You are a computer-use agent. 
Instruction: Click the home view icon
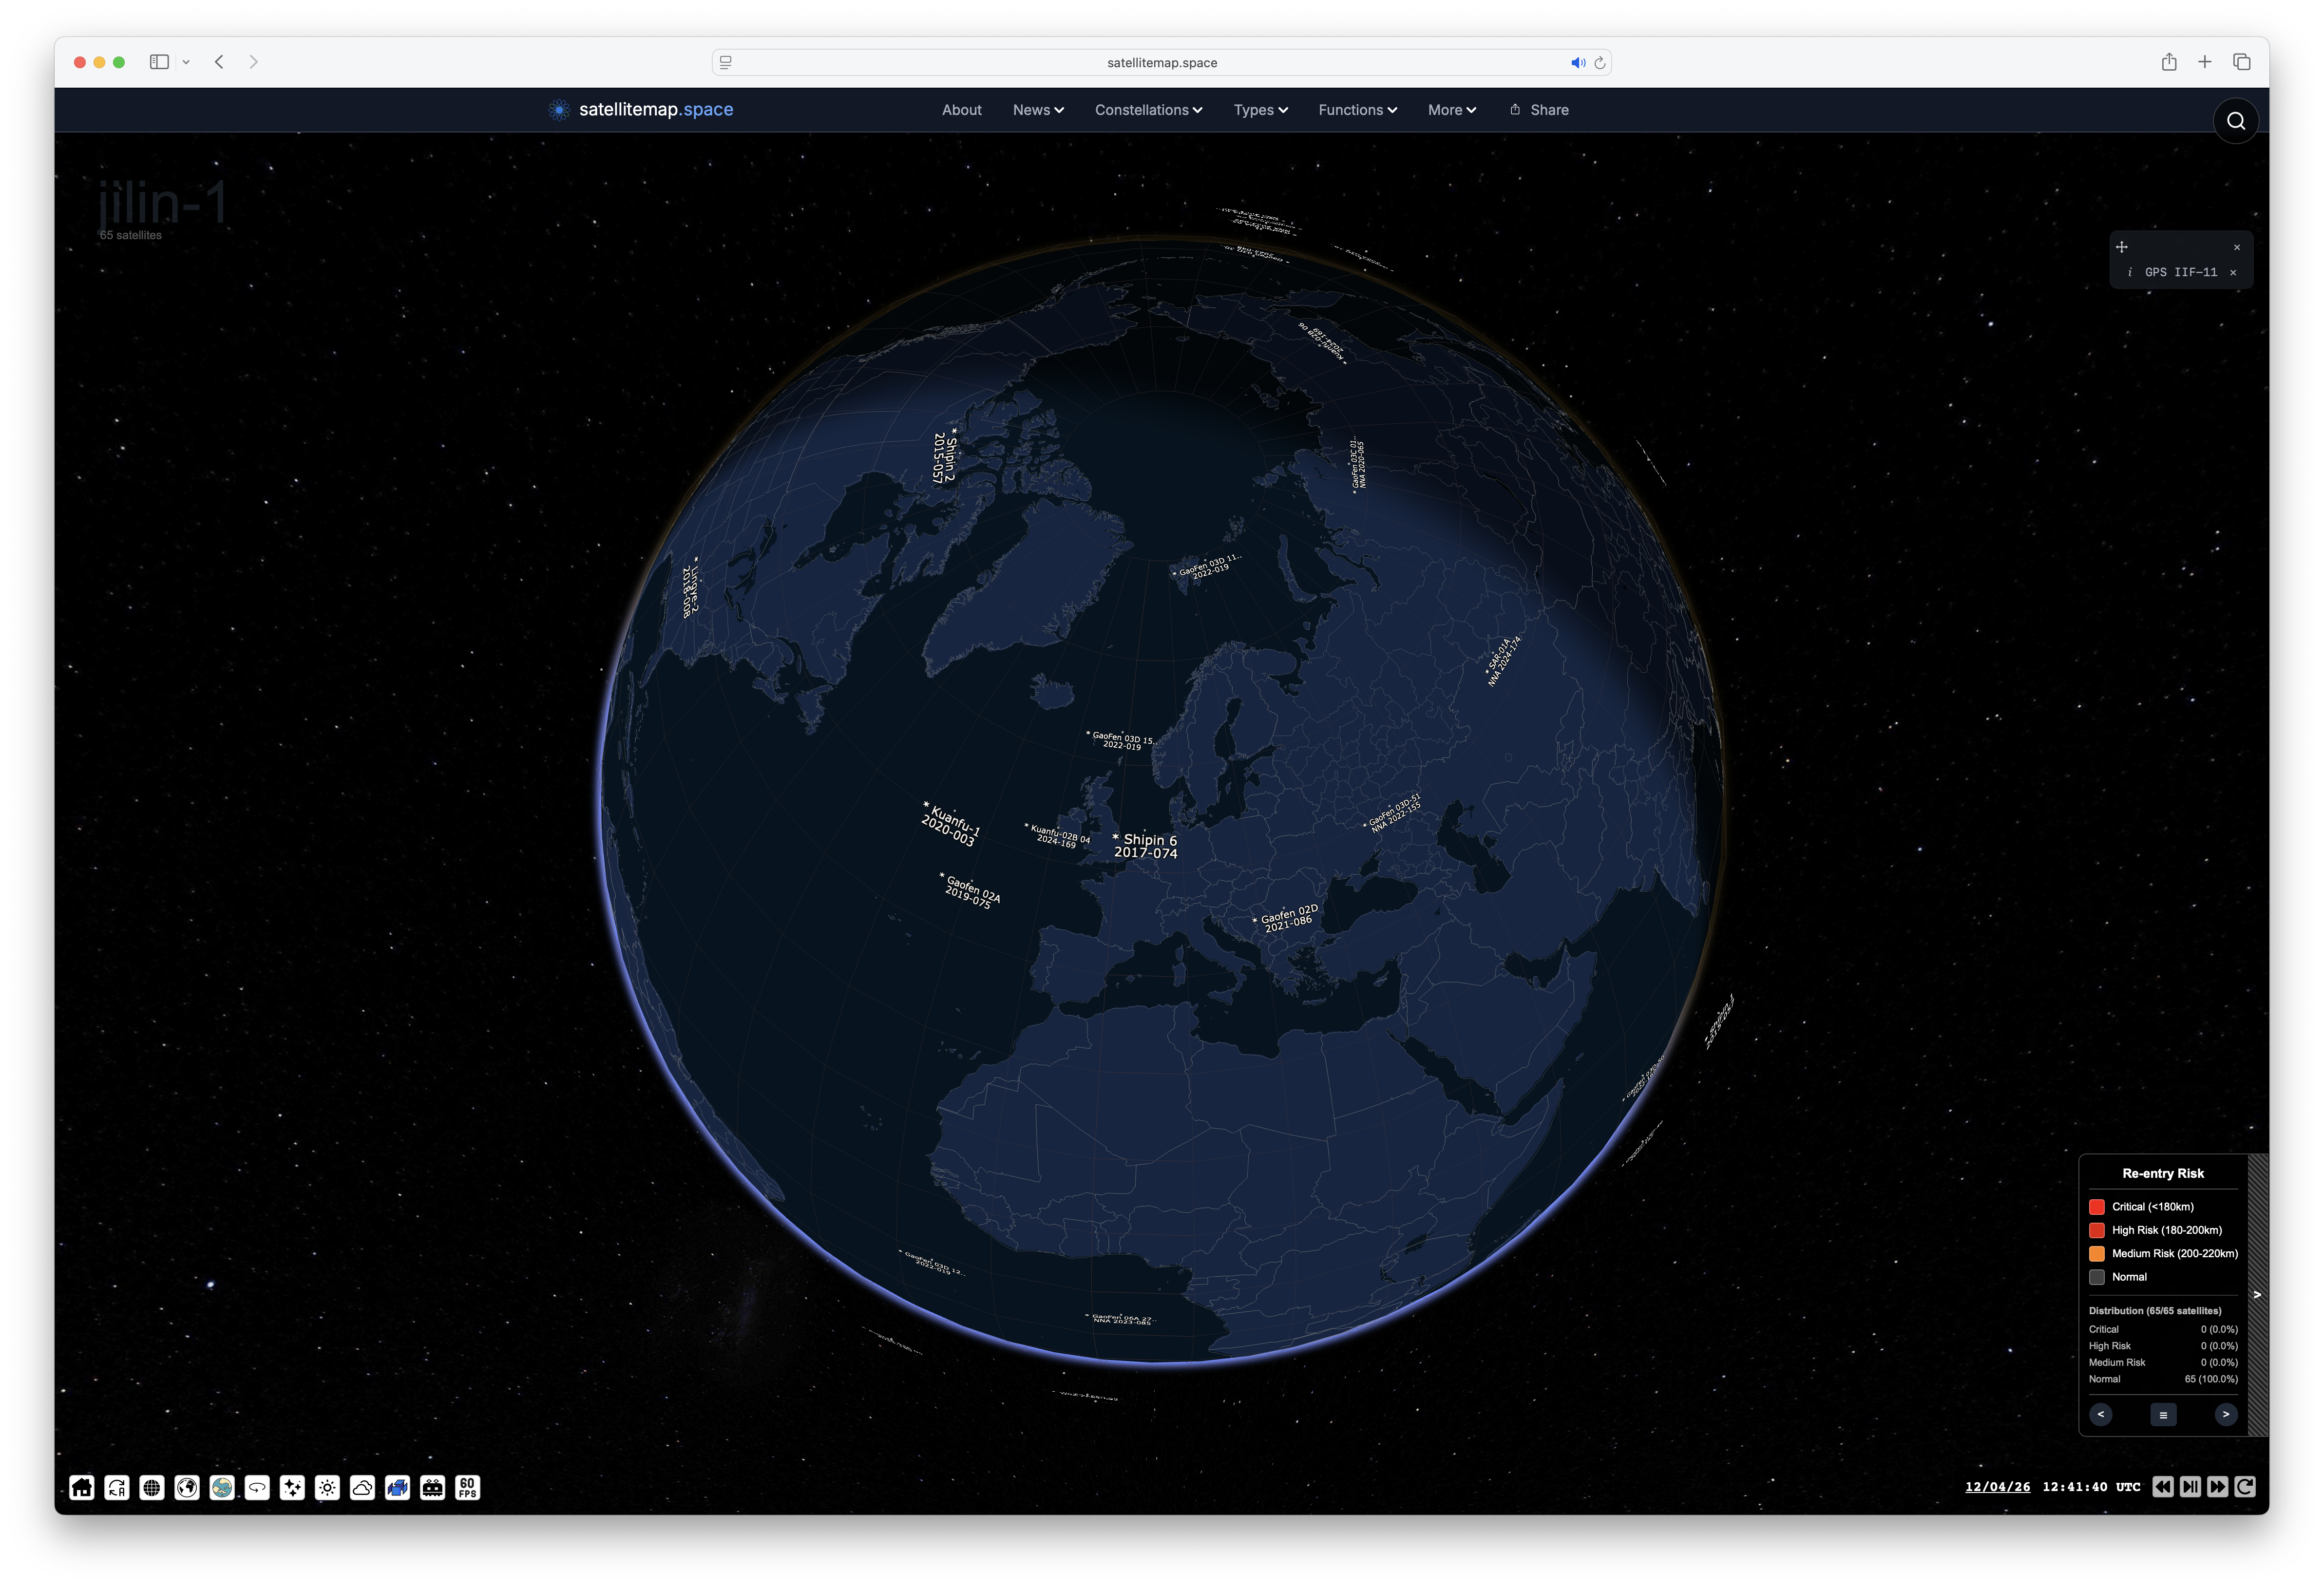82,1487
